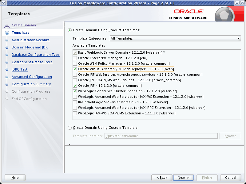Enable WebLogic JAX-WS SOAP/JMS Extension checkbox
The image size is (246, 184).
pos(75,113)
